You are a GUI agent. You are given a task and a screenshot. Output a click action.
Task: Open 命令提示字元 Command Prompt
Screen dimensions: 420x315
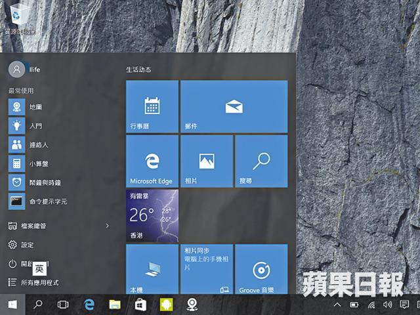pyautogui.click(x=37, y=201)
